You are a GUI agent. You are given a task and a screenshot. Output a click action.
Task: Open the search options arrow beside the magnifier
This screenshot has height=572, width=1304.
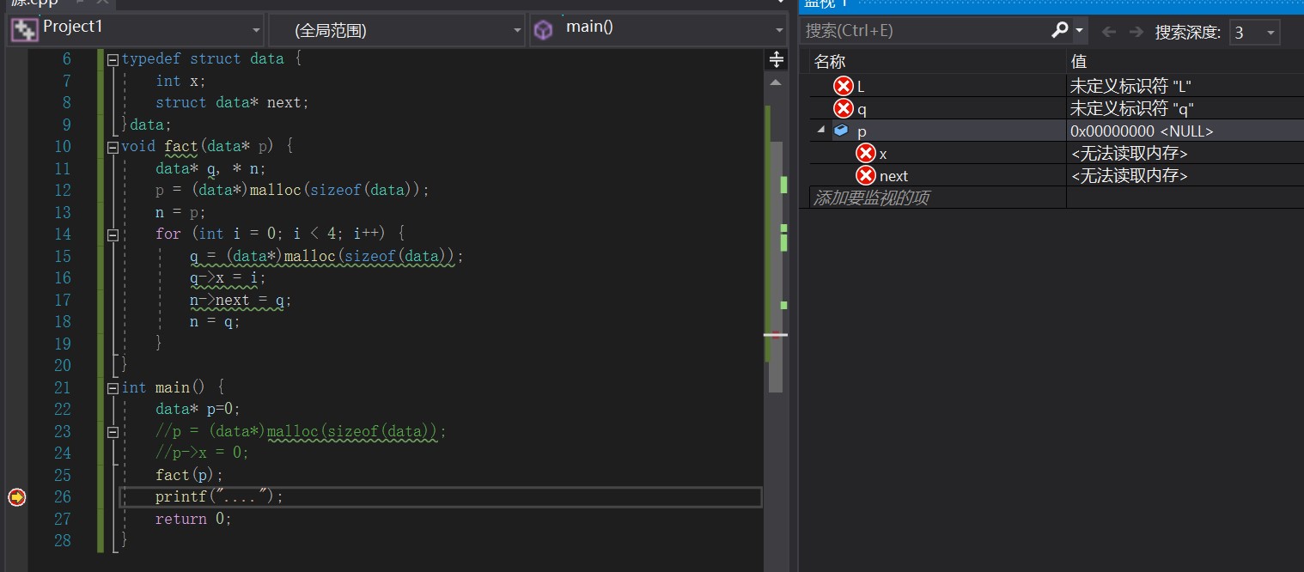1080,31
